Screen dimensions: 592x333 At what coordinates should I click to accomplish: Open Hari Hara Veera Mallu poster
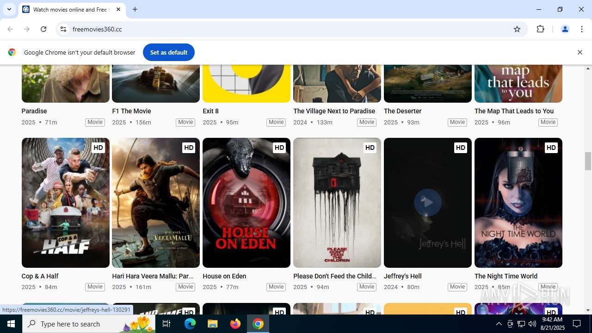click(156, 203)
